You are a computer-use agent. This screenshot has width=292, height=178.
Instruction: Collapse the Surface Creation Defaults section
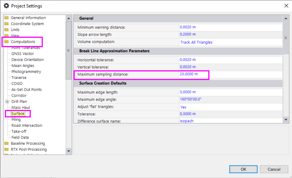pos(76,83)
